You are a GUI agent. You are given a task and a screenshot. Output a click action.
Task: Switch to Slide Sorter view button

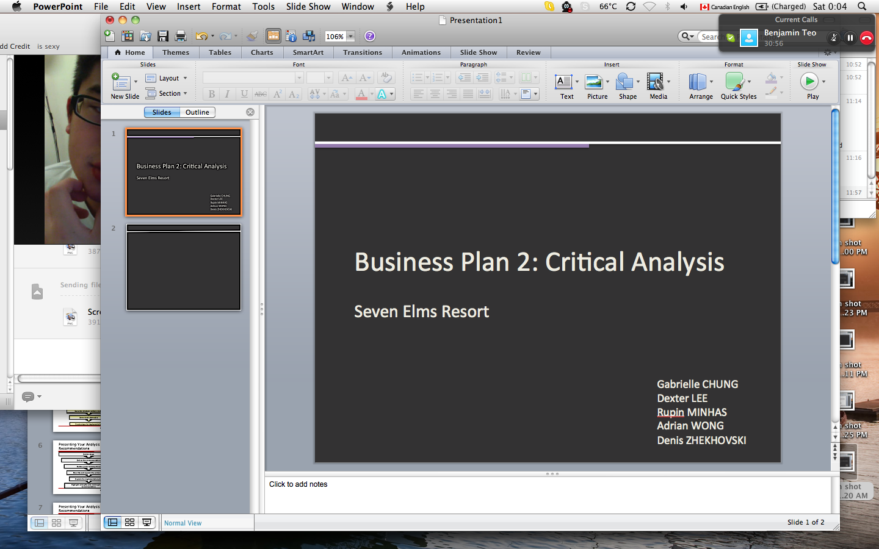(129, 522)
